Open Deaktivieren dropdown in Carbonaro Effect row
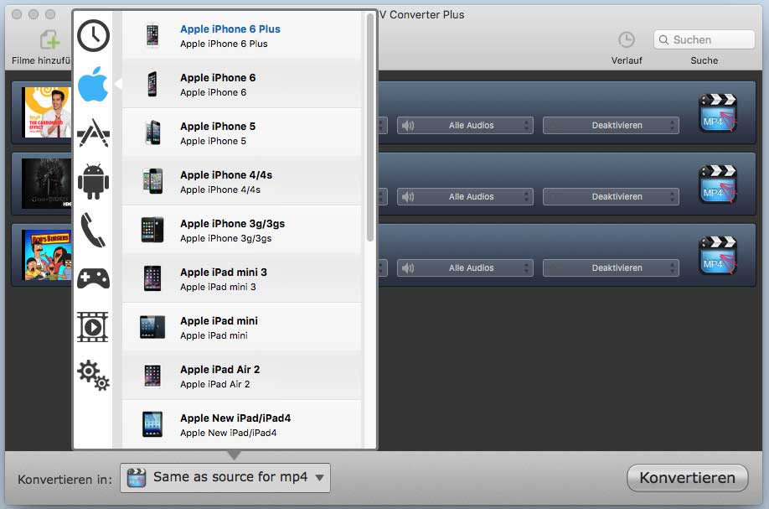769x509 pixels. pyautogui.click(x=611, y=125)
